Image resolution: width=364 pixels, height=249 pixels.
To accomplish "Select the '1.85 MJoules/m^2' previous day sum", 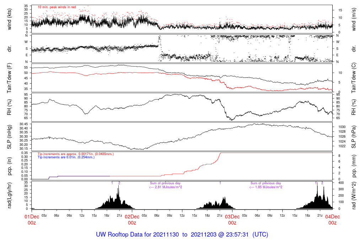I will click(x=266, y=187).
